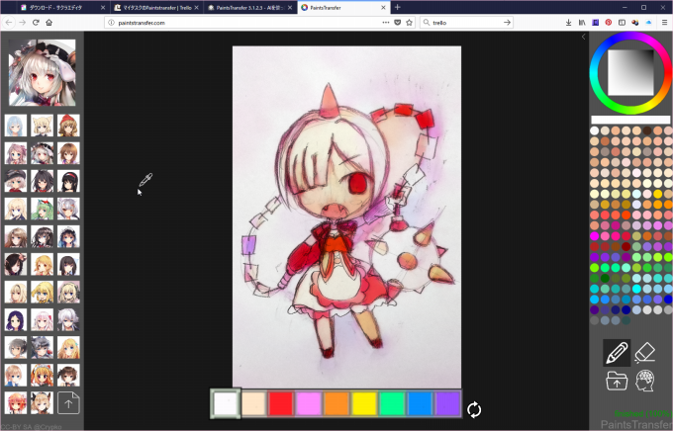Switch to the PaintsTransfer 3.1.2.3 tab
Viewport: 673px width, 431px height.
pyautogui.click(x=249, y=7)
